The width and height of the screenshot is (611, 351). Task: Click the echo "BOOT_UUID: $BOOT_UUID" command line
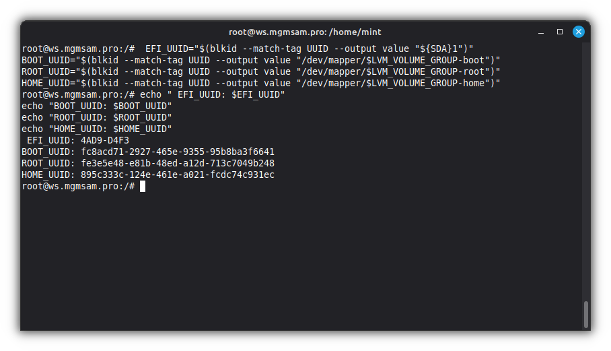[x=97, y=106]
